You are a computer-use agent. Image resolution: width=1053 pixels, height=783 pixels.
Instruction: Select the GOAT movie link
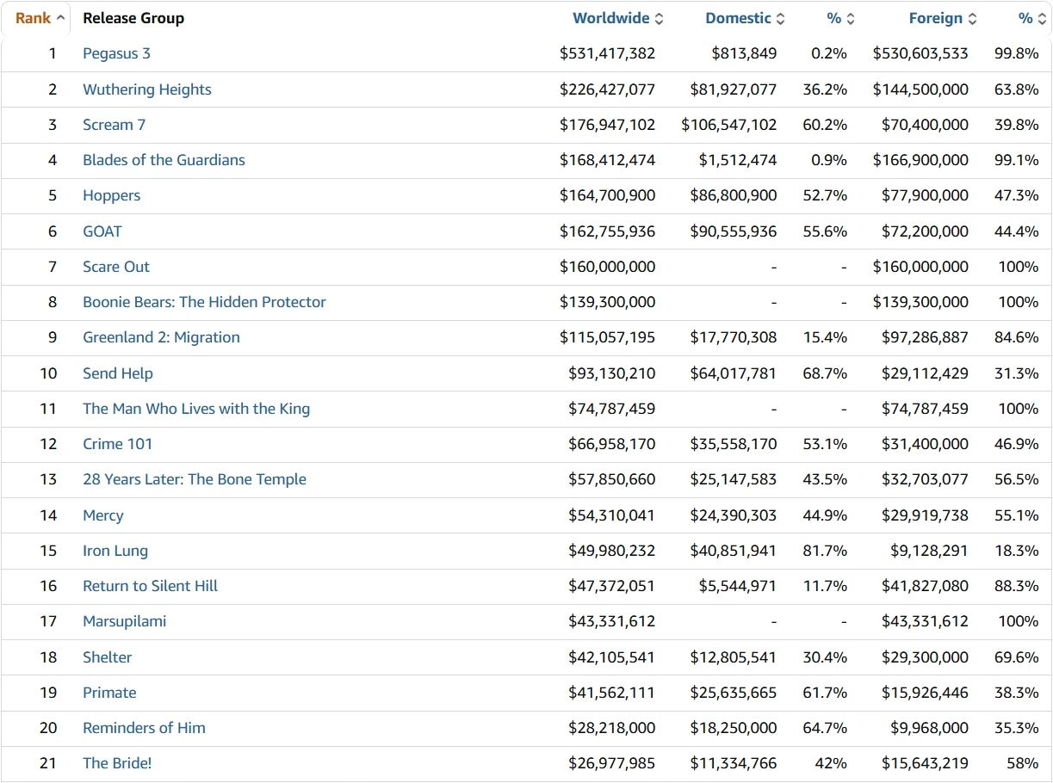(x=102, y=231)
